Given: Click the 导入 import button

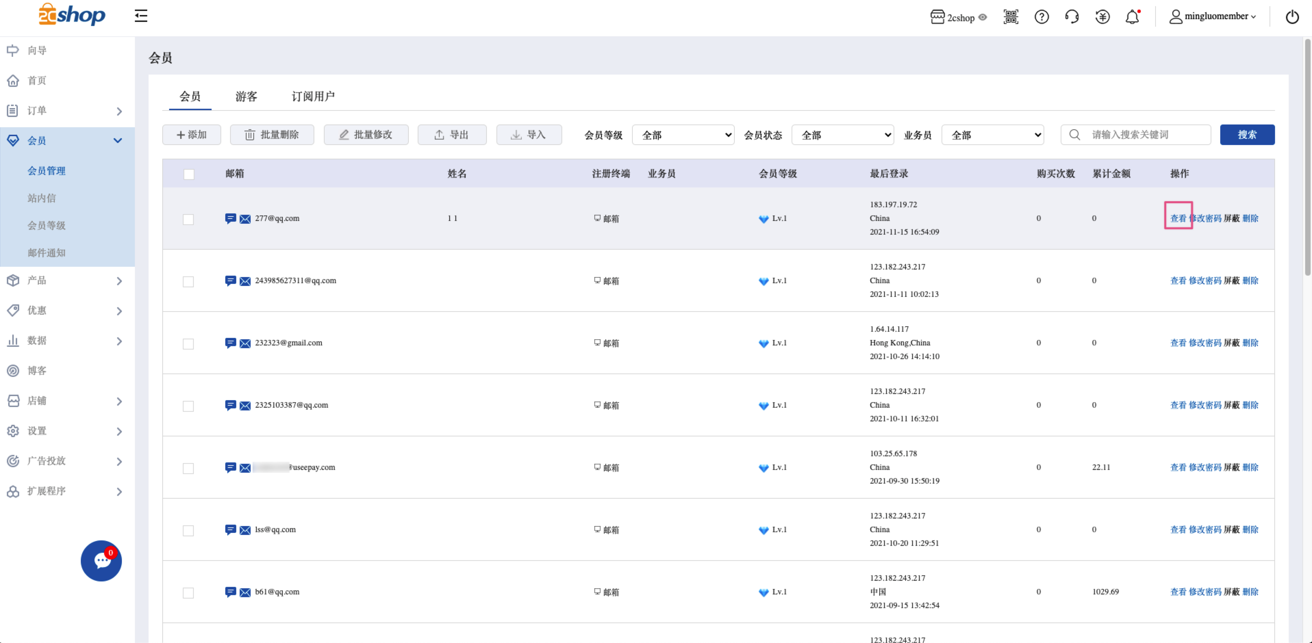Looking at the screenshot, I should 529,135.
